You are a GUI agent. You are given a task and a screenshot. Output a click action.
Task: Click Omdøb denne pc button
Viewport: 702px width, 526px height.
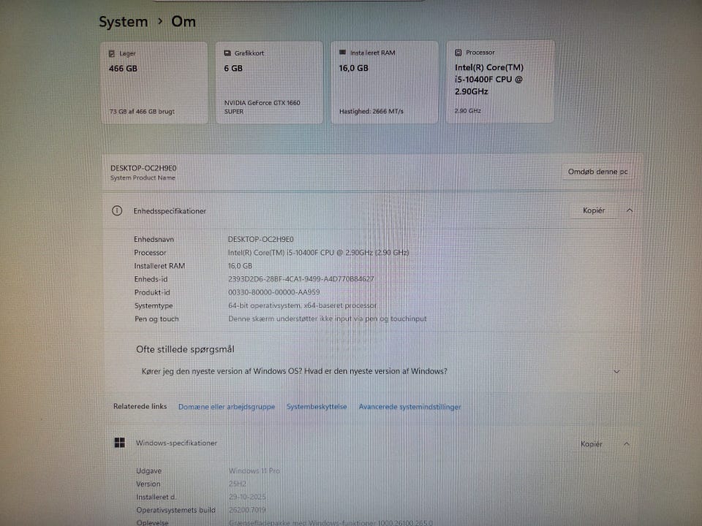point(597,172)
